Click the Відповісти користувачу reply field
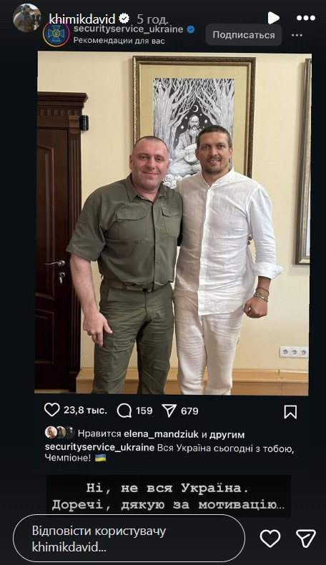Image resolution: width=326 pixels, height=565 pixels. [x=129, y=539]
